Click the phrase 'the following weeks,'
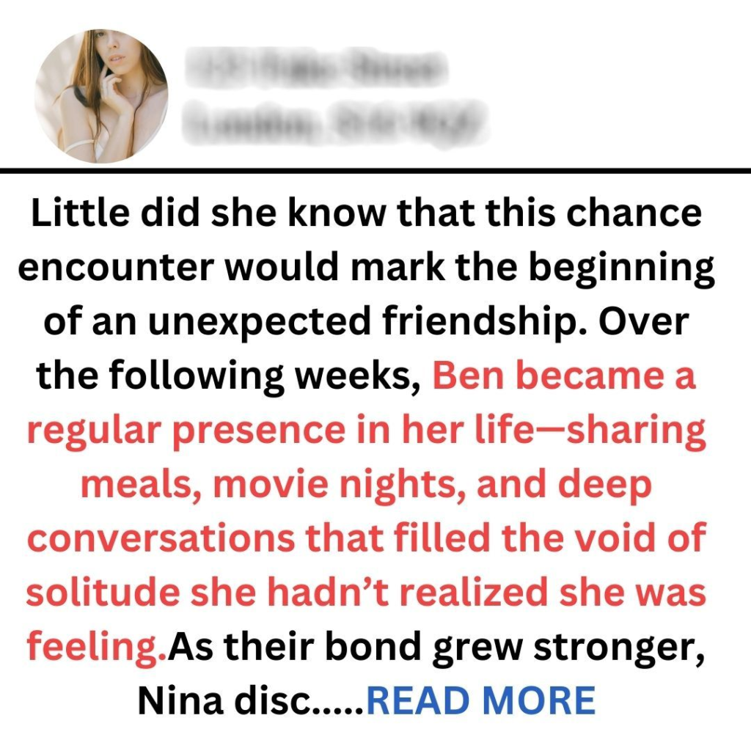Viewport: 751px width, 751px height. tap(228, 375)
